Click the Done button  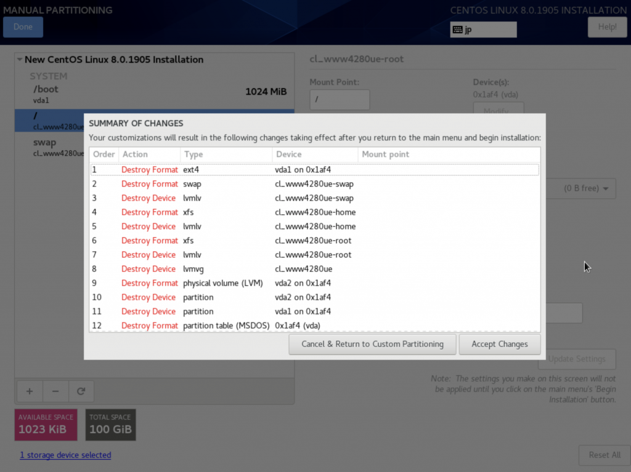(23, 27)
